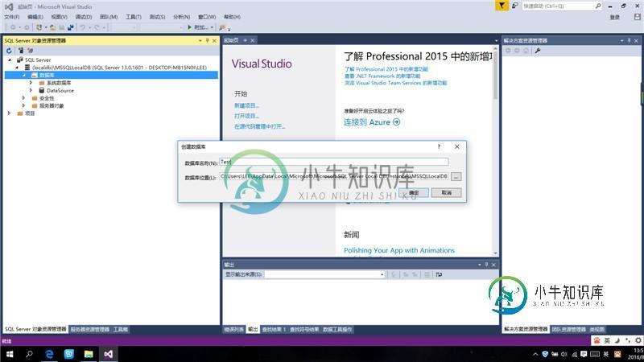Click the account picture icon next to 登录
The width and height of the screenshot is (644, 362).
pyautogui.click(x=637, y=17)
